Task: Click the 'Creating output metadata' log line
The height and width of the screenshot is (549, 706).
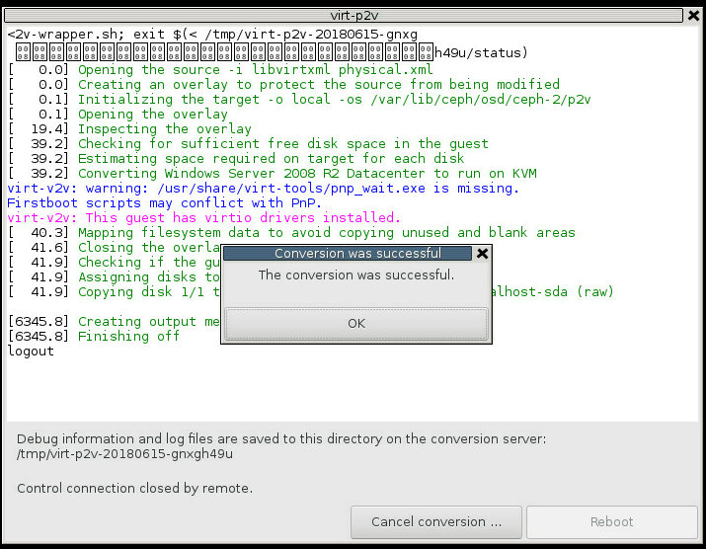Action: click(x=115, y=322)
